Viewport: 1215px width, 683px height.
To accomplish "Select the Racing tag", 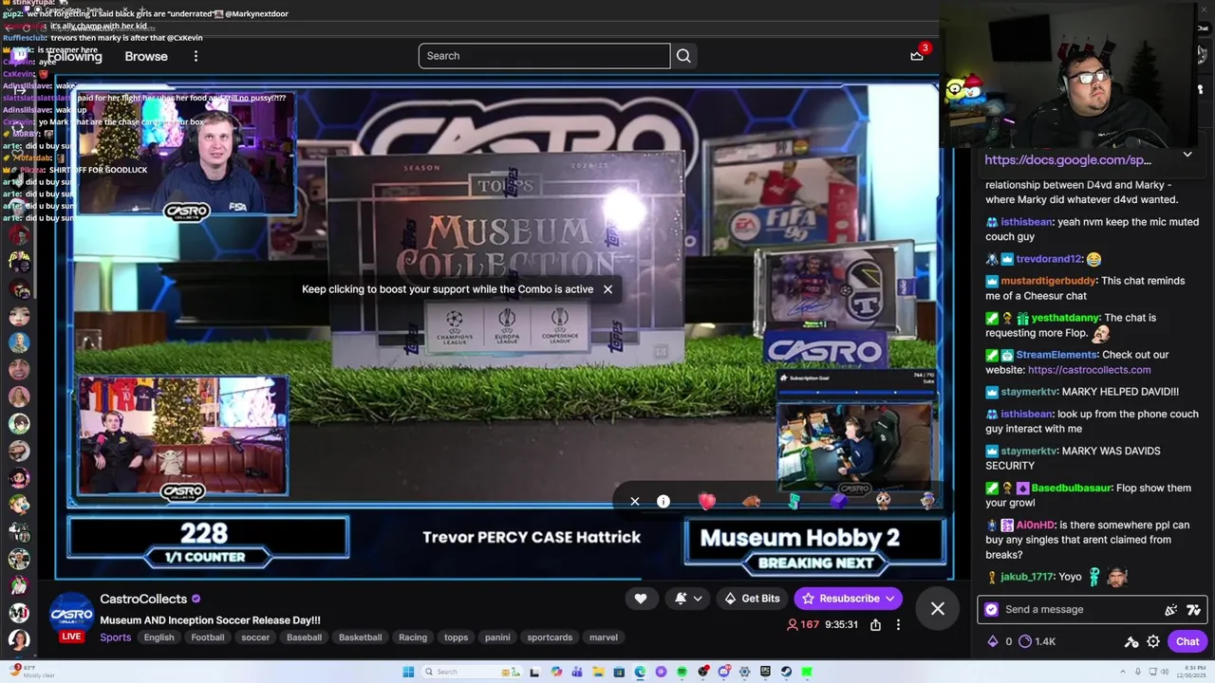I will [x=413, y=637].
